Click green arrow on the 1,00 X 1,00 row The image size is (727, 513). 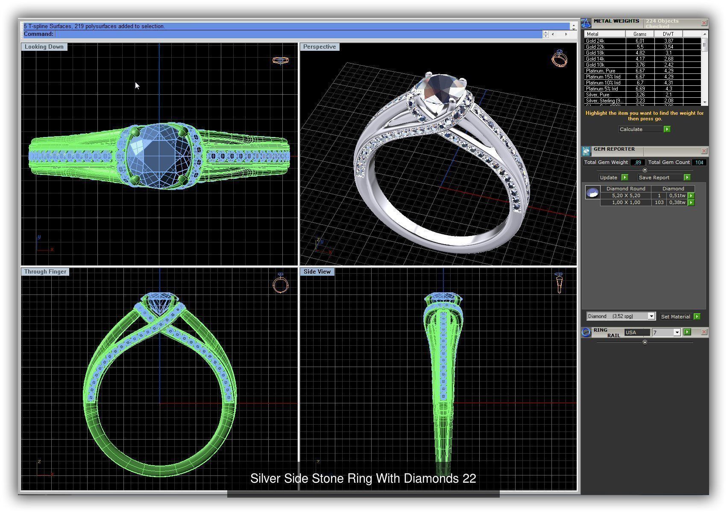(x=691, y=203)
